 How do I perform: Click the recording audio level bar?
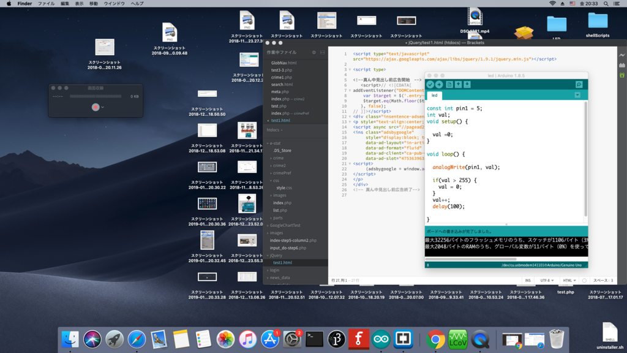(96, 96)
